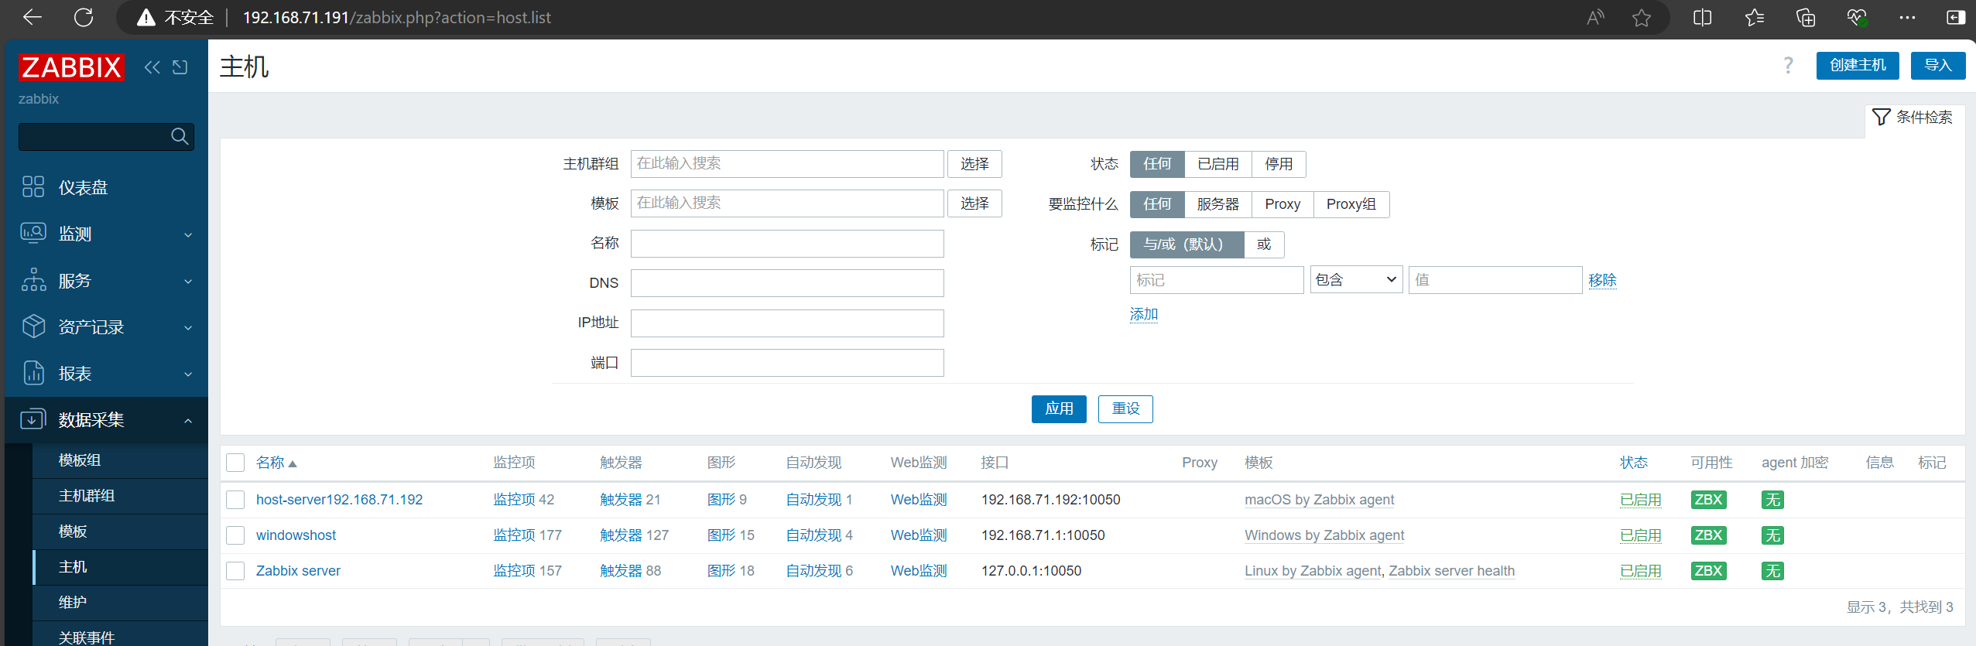Check the host-server192.168.71.192 row checkbox
1976x646 pixels.
[x=235, y=500]
